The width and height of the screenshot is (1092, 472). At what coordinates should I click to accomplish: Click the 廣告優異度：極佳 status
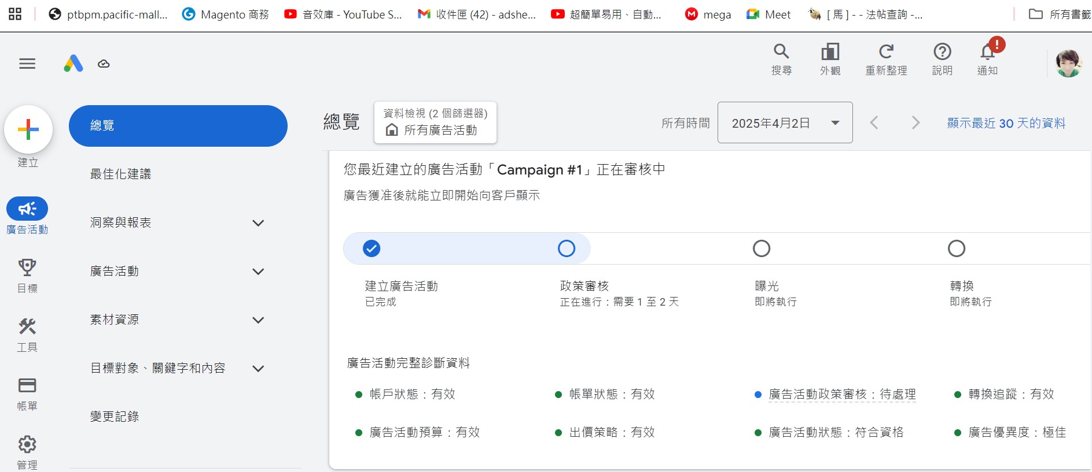point(1017,432)
